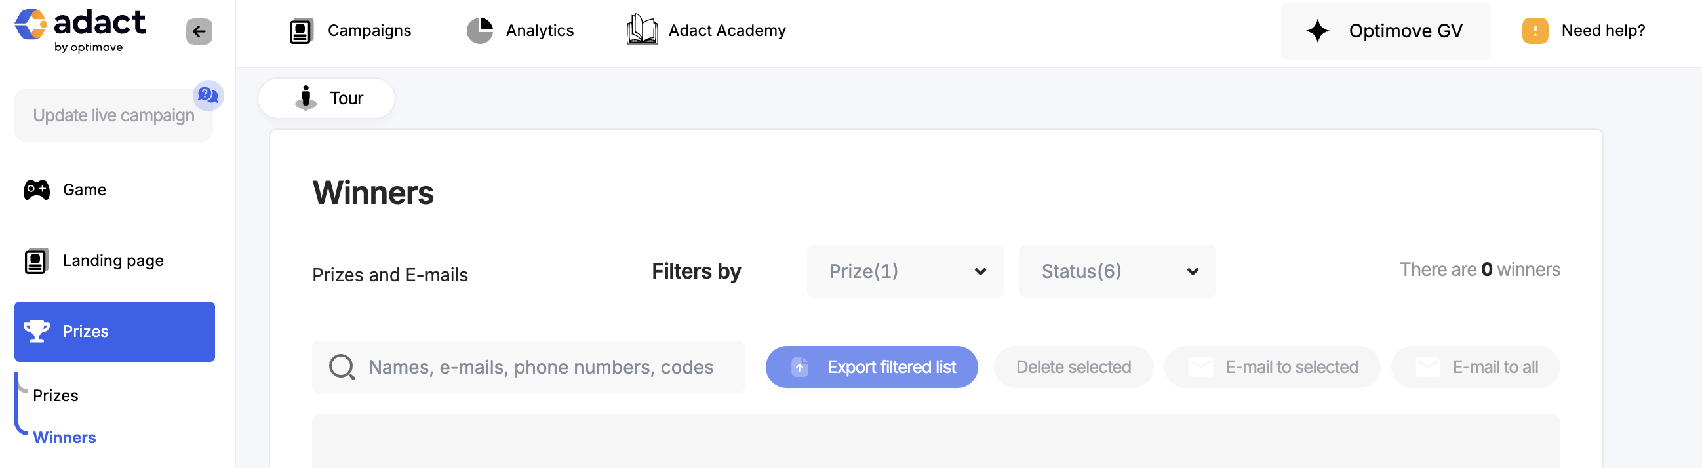Click the orange Need help exclamation icon
This screenshot has width=1702, height=468.
coord(1535,31)
